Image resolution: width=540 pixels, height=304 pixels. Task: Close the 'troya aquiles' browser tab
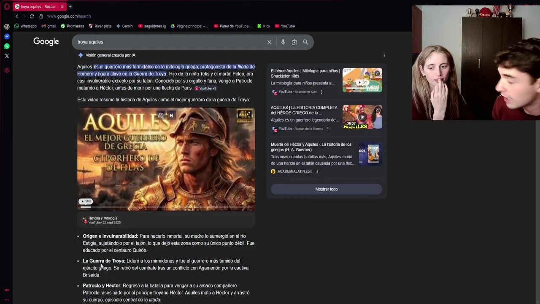pyautogui.click(x=62, y=6)
